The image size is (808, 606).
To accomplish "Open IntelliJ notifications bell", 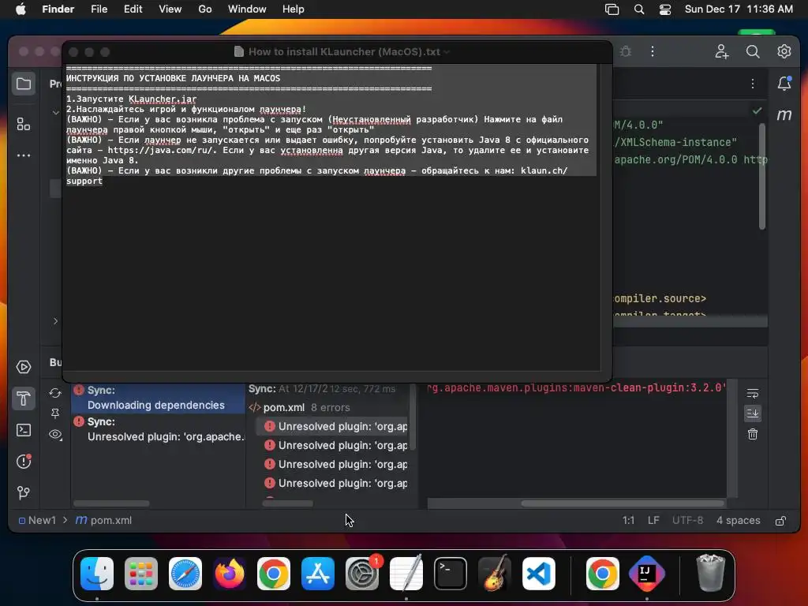I will click(x=784, y=84).
